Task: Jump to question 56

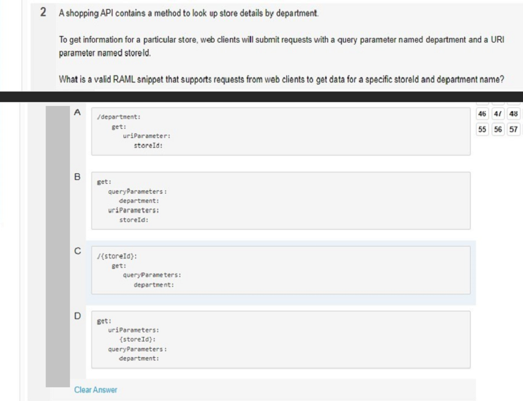Action: [498, 130]
